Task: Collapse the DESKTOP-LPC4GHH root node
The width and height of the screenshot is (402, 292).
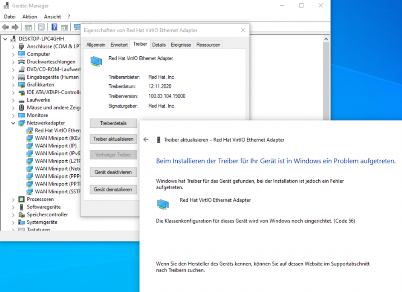Action: (x=5, y=39)
